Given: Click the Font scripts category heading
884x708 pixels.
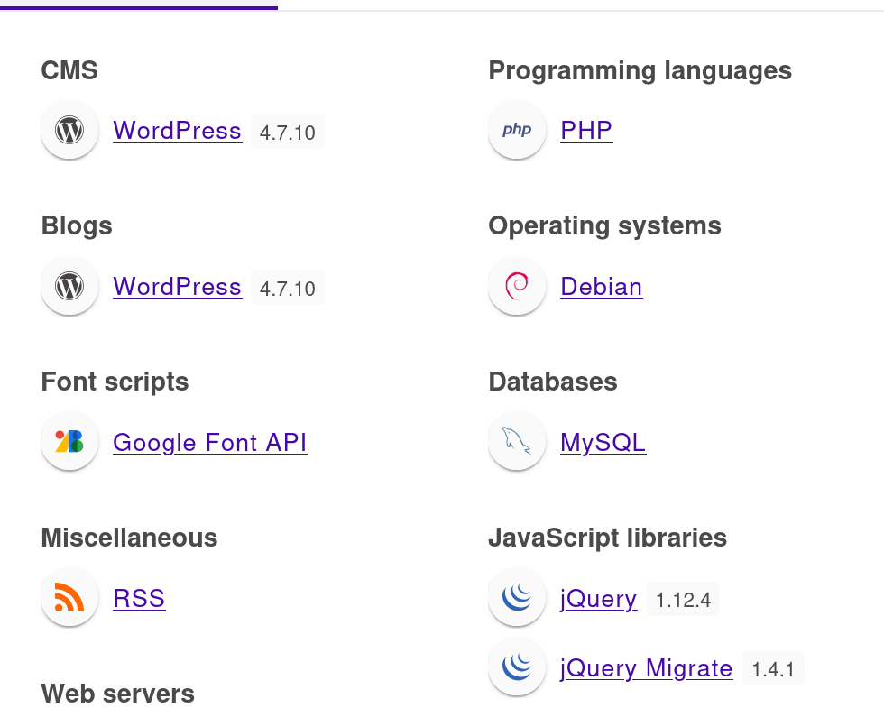Looking at the screenshot, I should pos(115,382).
